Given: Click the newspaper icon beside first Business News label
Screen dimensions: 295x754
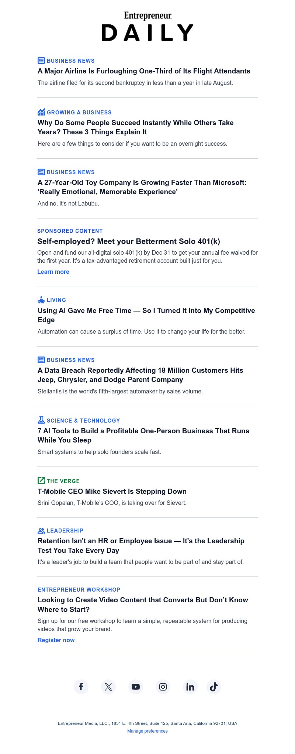Looking at the screenshot, I should tap(41, 61).
